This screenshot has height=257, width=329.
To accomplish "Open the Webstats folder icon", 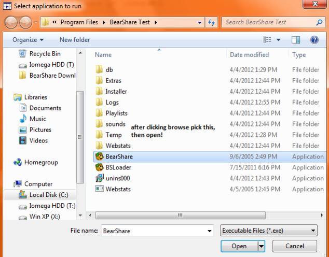I will click(x=99, y=146).
